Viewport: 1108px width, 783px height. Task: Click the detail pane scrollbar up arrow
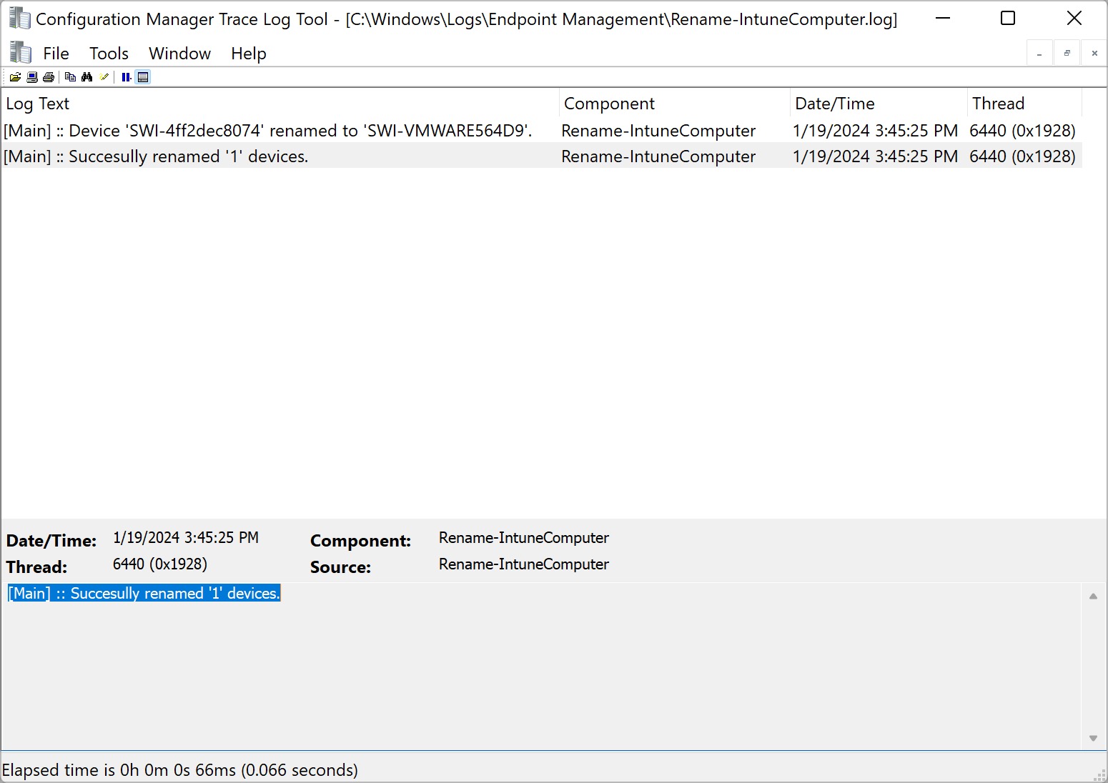tap(1093, 595)
